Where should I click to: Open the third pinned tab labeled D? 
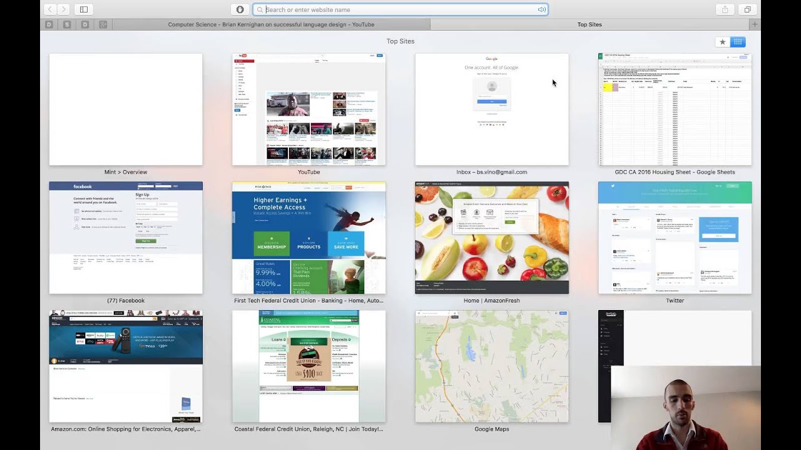click(x=85, y=24)
